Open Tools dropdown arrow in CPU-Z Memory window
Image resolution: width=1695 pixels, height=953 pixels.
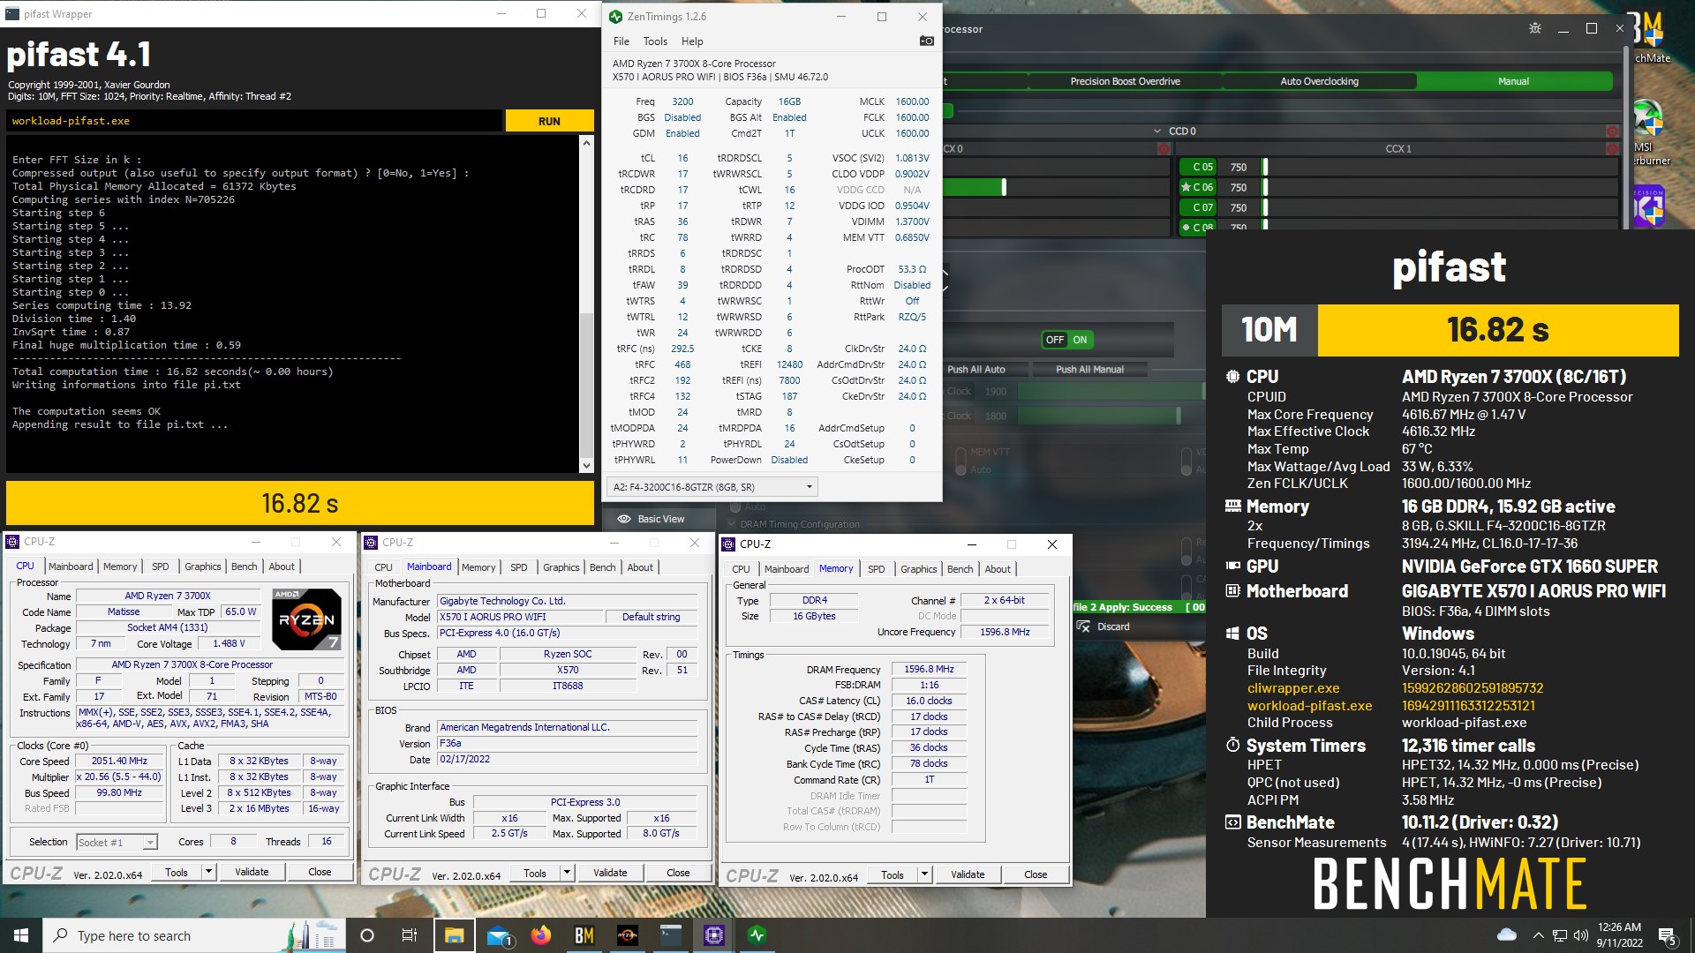(924, 875)
